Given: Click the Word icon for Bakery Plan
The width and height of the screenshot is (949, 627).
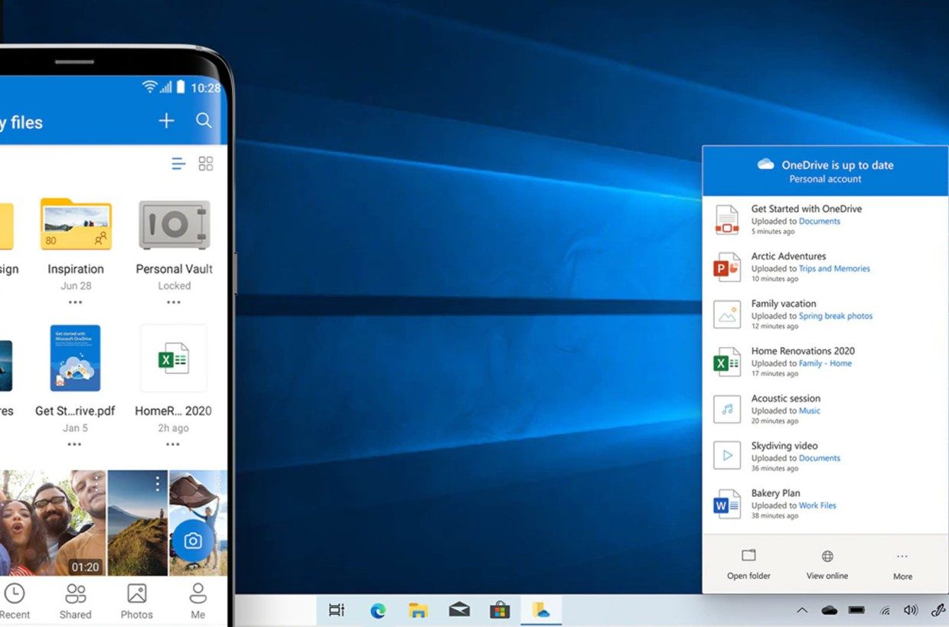Looking at the screenshot, I should coord(727,504).
